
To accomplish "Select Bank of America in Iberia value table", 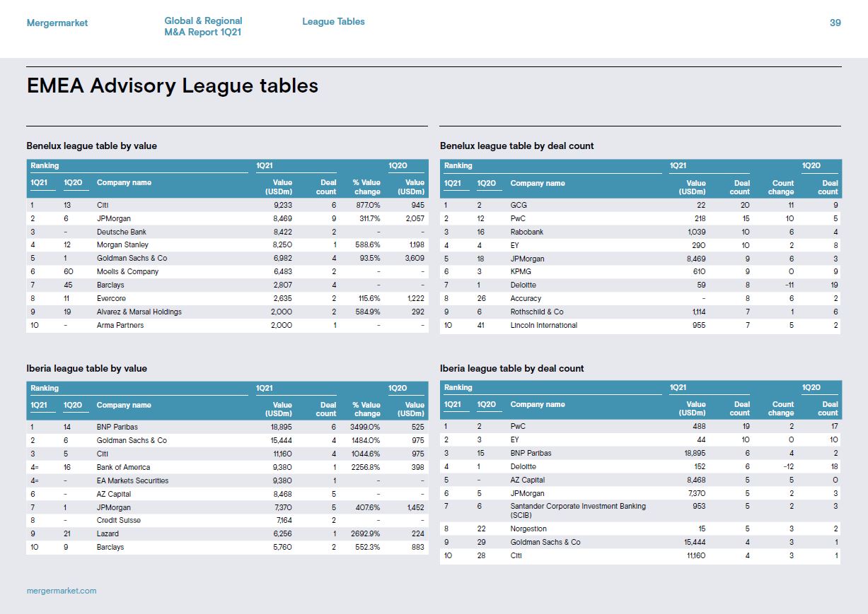I will (x=124, y=467).
